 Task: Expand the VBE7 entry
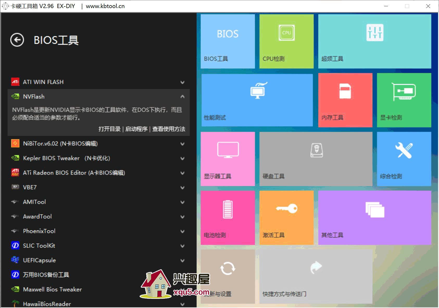(x=183, y=188)
